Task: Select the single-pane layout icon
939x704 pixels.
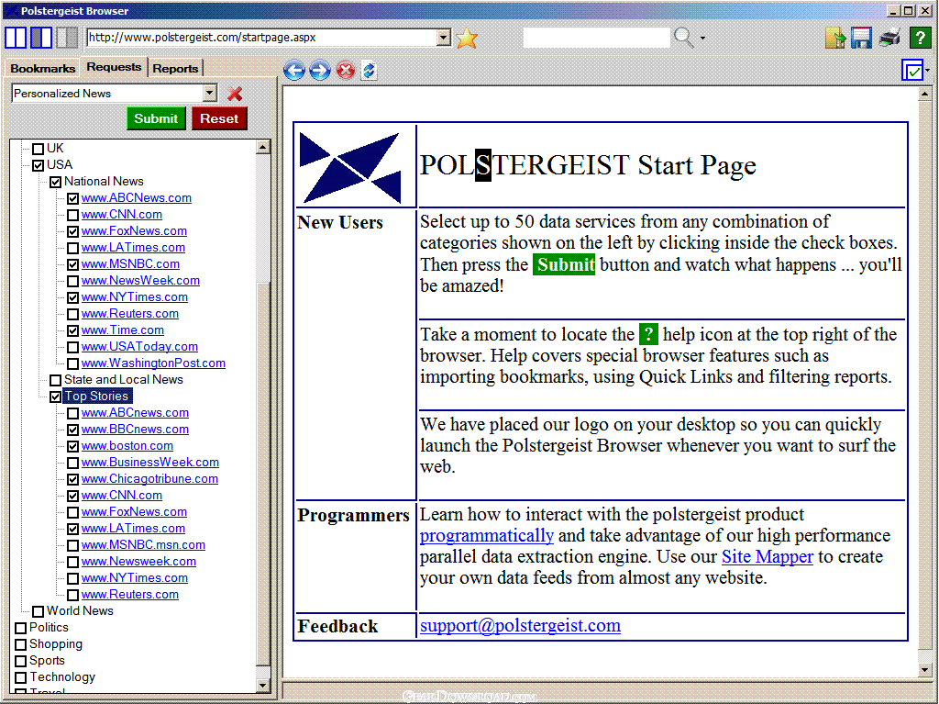Action: [16, 38]
